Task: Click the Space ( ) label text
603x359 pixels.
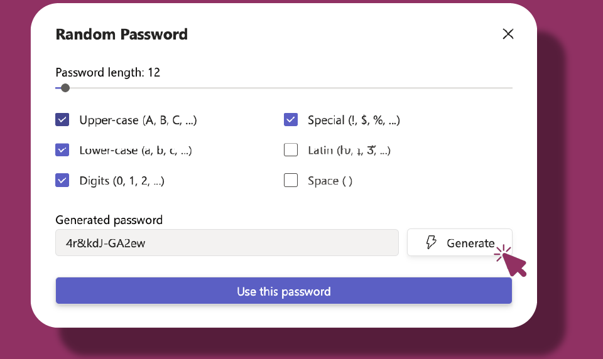Action: point(330,181)
